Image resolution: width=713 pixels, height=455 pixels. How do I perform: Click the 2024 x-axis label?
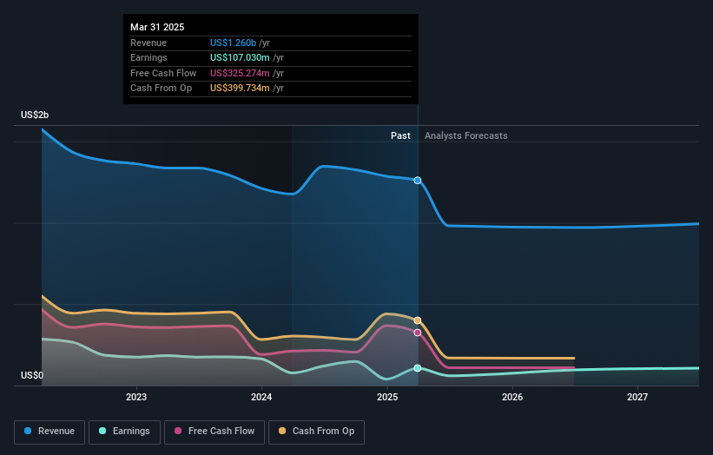pos(261,398)
